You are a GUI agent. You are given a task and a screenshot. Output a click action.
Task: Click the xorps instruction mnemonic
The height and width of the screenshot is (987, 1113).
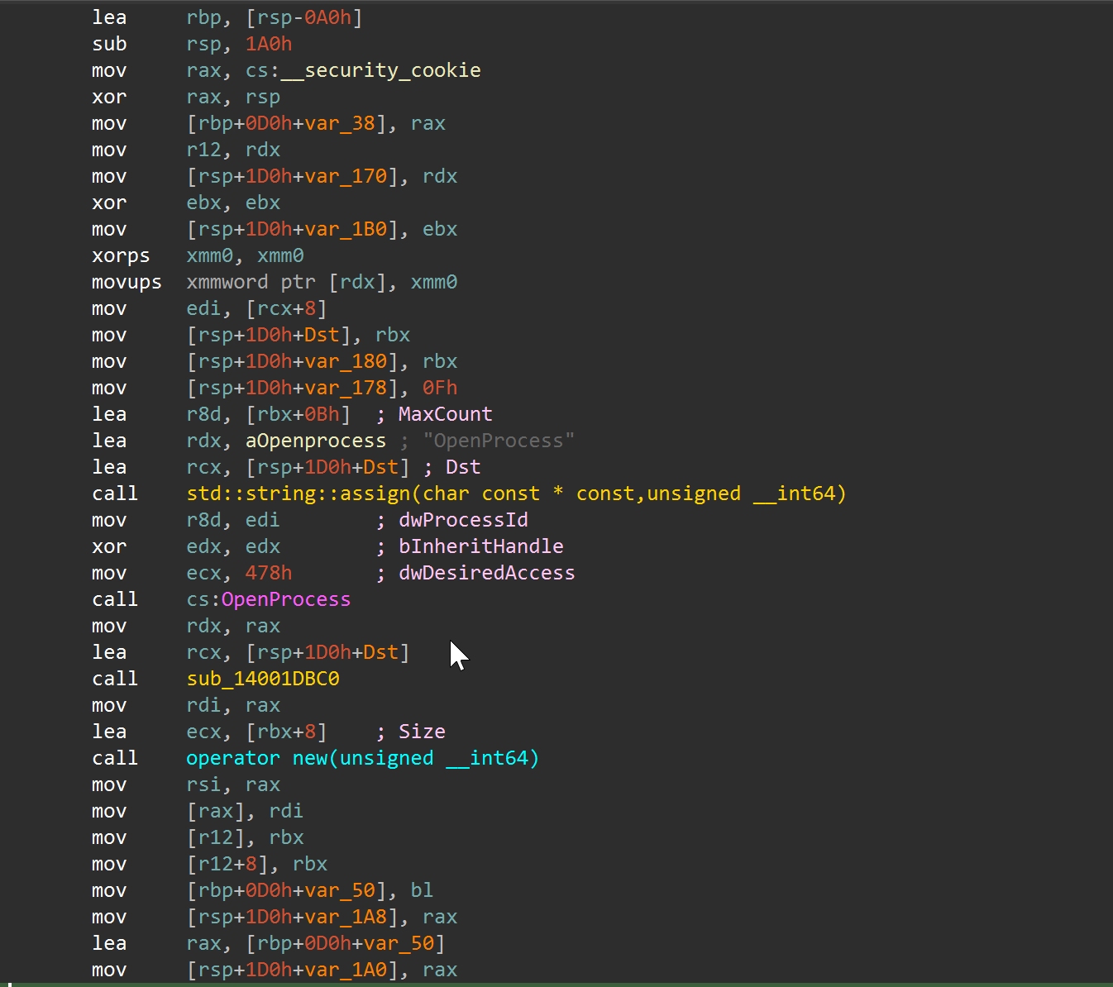click(122, 255)
